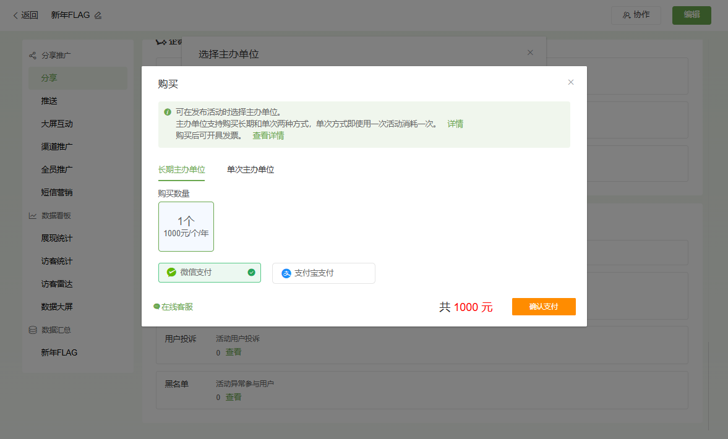Click the 协作 people icon
This screenshot has width=728, height=439.
[x=627, y=15]
